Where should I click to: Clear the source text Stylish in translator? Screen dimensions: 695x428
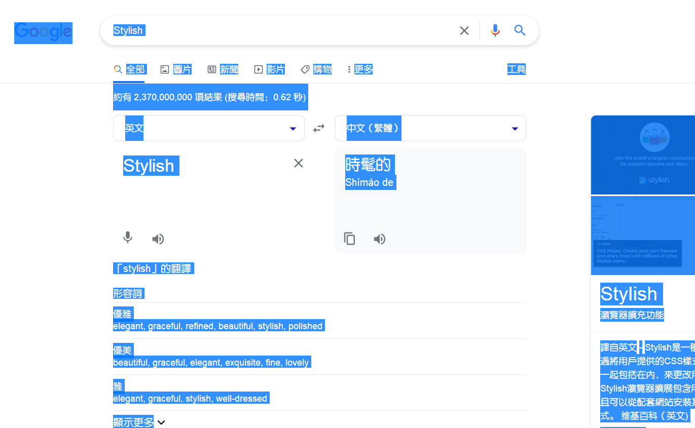tap(299, 163)
